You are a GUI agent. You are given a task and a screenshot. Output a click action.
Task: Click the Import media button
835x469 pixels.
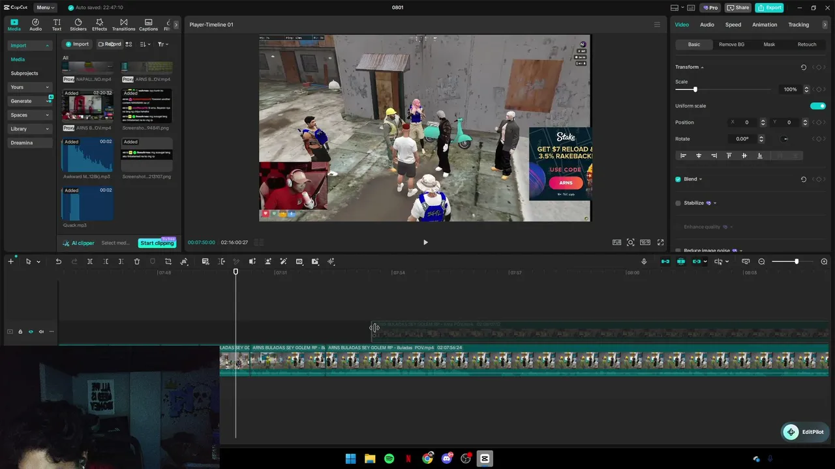(77, 44)
